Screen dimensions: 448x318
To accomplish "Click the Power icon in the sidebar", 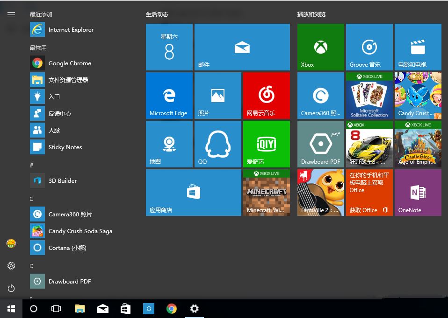I will click(11, 288).
